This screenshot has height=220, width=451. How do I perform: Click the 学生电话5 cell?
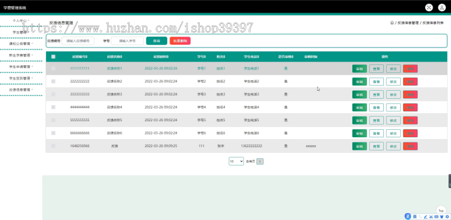pos(252,120)
